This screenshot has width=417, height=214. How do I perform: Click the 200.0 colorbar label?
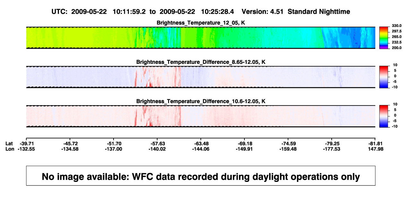pyautogui.click(x=396, y=48)
